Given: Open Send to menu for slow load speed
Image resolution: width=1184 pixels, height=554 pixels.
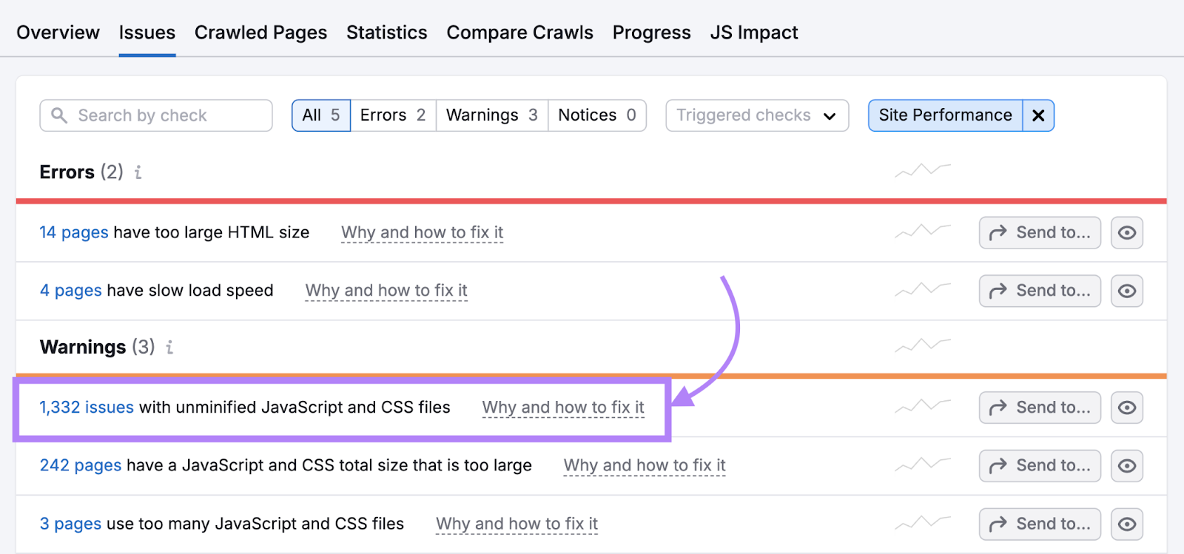Looking at the screenshot, I should tap(1039, 291).
